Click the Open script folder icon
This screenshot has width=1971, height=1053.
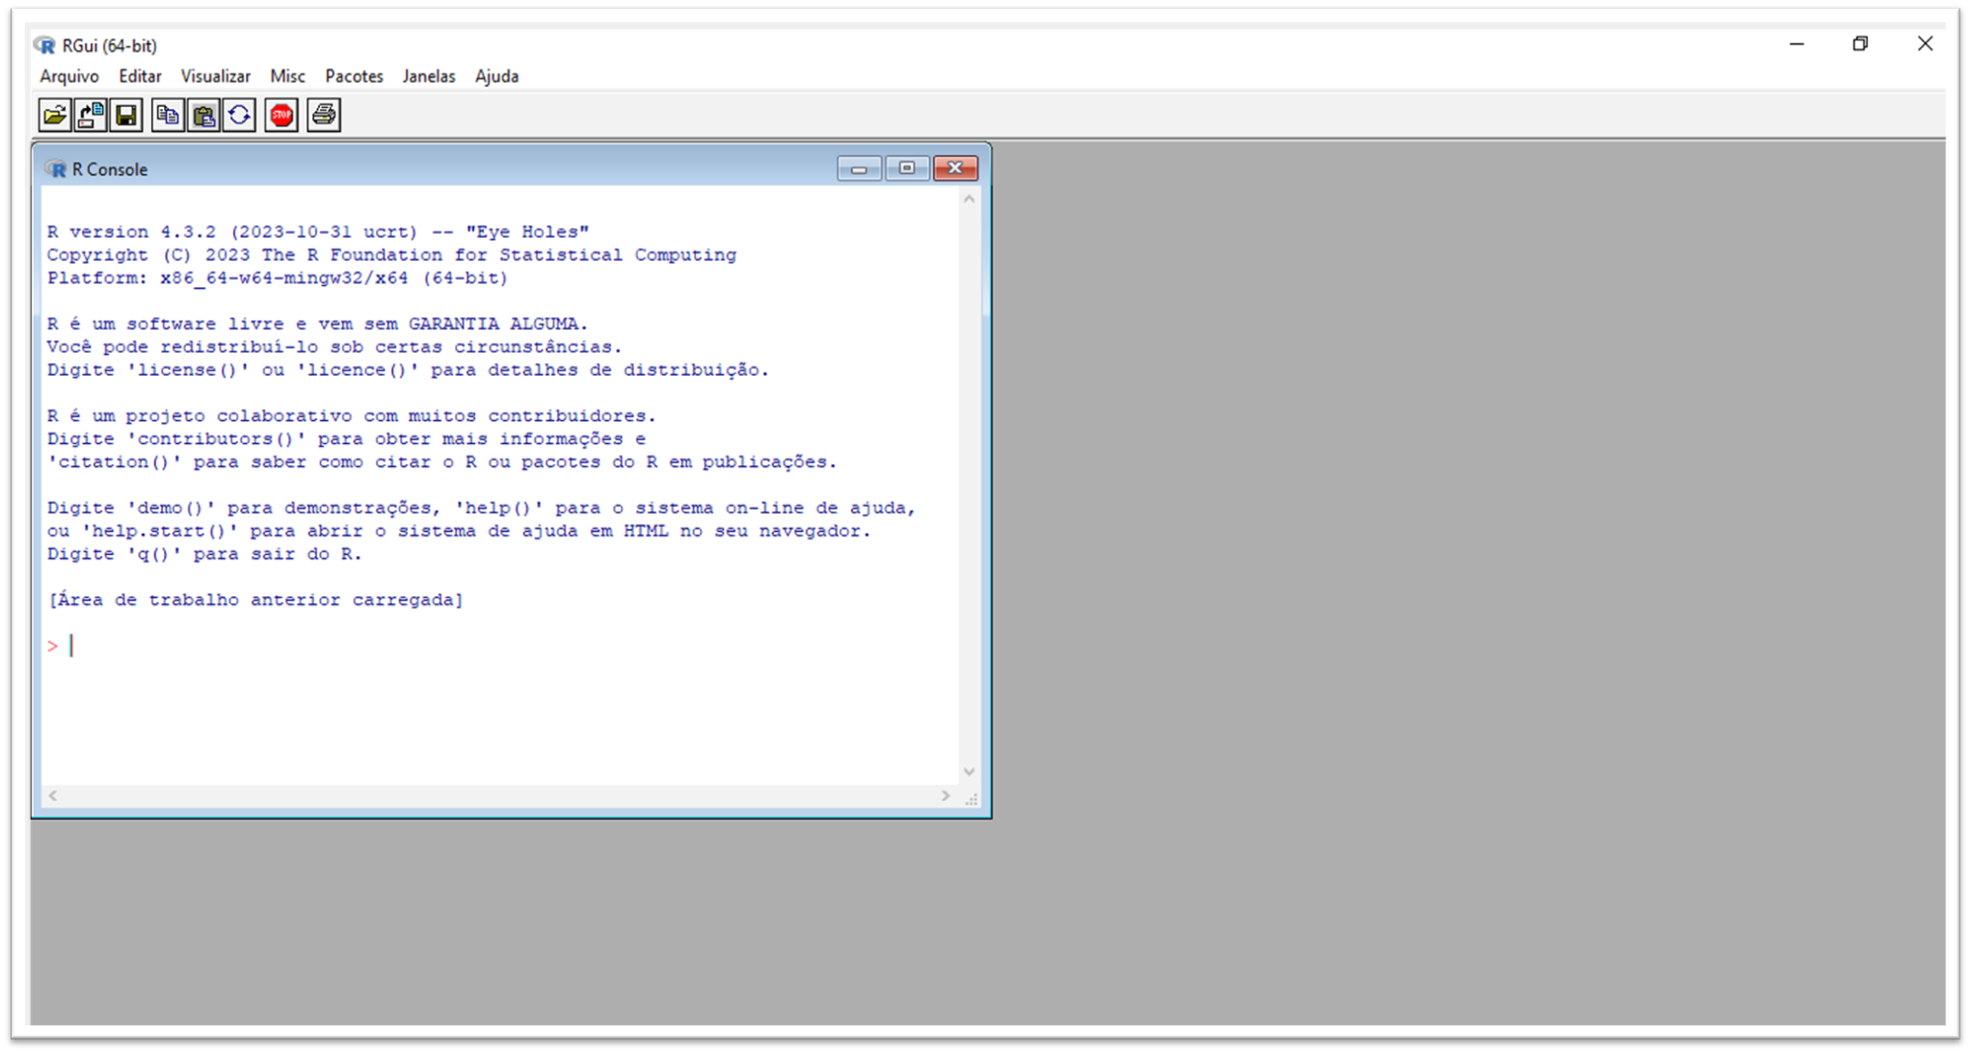click(x=55, y=116)
